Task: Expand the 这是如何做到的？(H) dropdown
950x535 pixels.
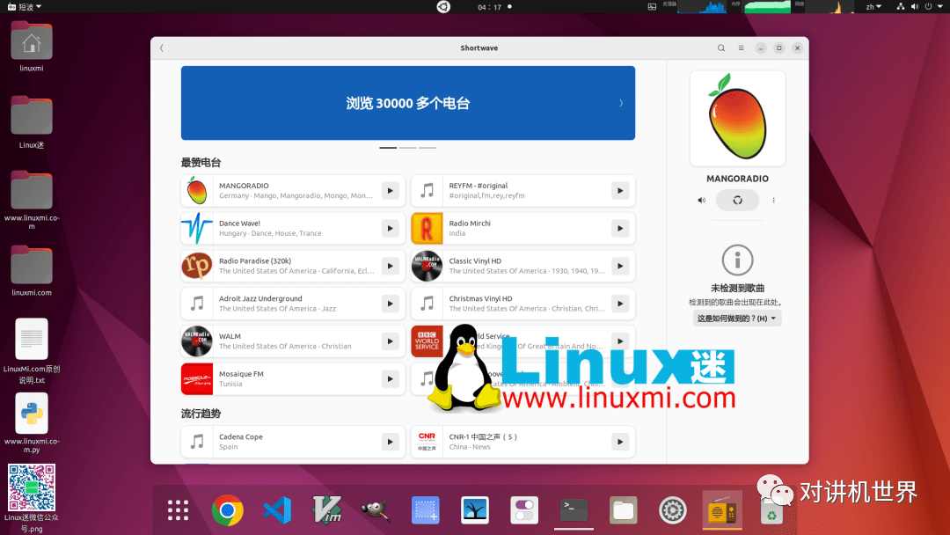Action: point(737,318)
